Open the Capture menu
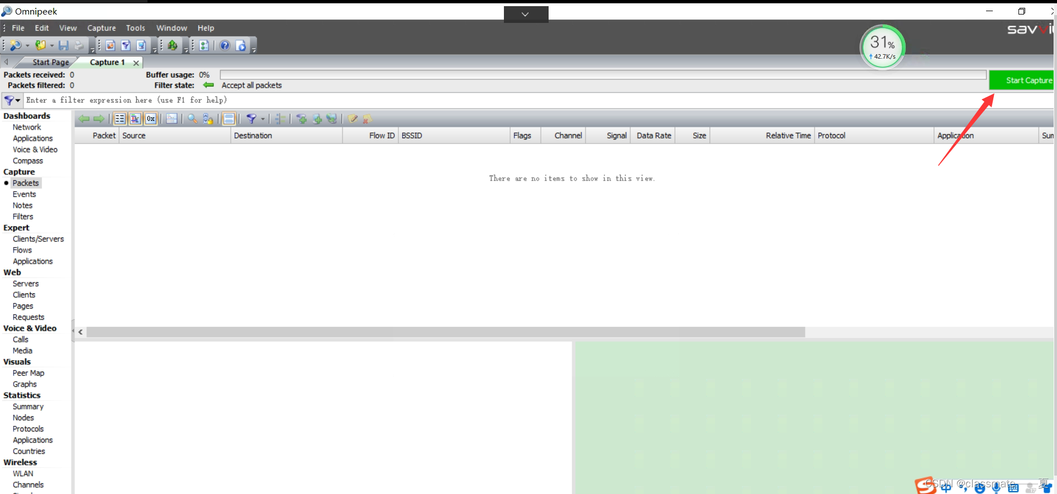This screenshot has width=1057, height=494. pos(102,28)
